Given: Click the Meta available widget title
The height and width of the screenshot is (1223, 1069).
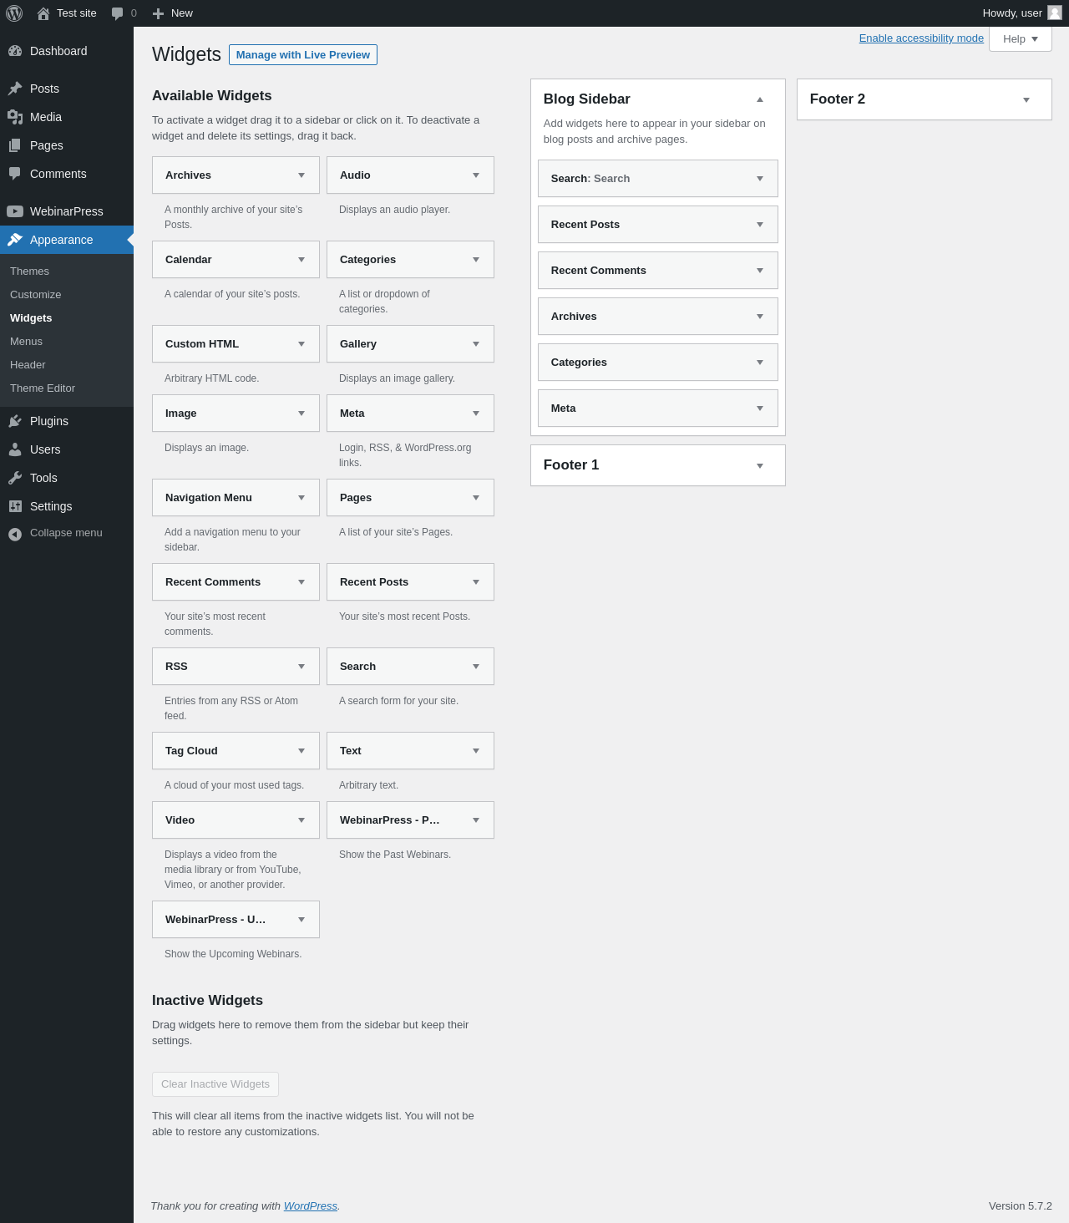Looking at the screenshot, I should (x=352, y=414).
